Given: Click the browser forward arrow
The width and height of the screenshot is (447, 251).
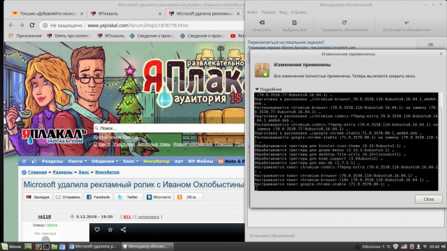Looking at the screenshot, I should point(22,25).
